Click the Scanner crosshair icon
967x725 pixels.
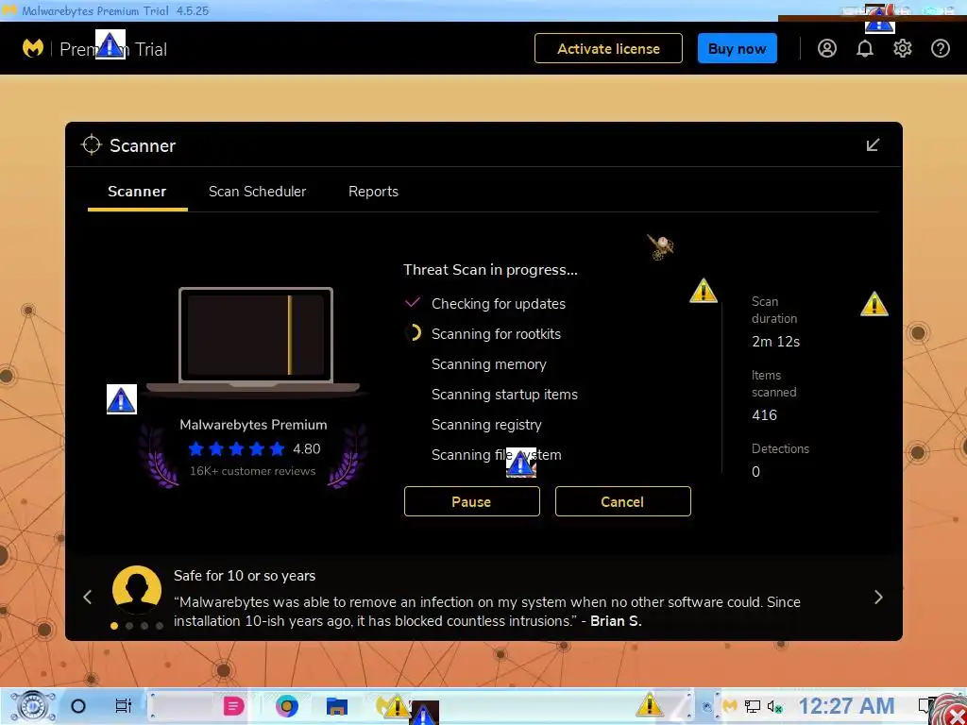92,144
